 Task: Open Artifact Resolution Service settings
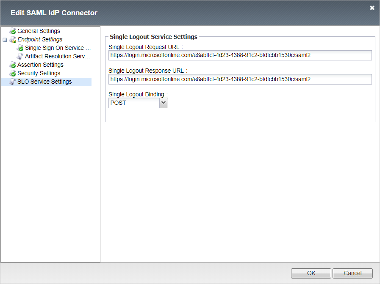click(58, 56)
